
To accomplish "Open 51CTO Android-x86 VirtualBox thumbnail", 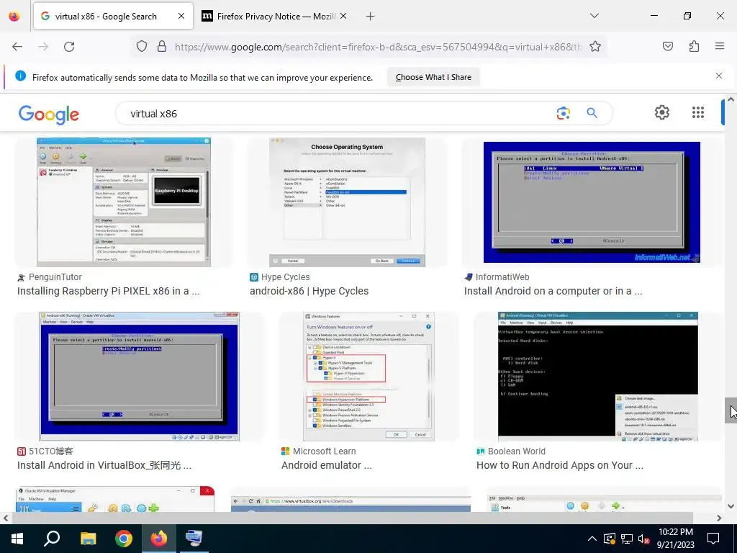I will coord(139,376).
